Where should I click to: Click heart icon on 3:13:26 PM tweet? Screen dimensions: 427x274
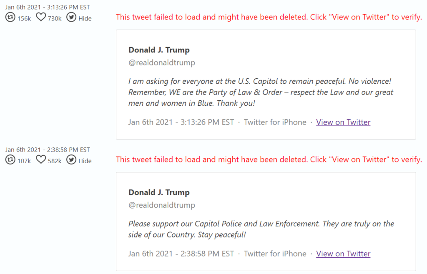tap(40, 17)
